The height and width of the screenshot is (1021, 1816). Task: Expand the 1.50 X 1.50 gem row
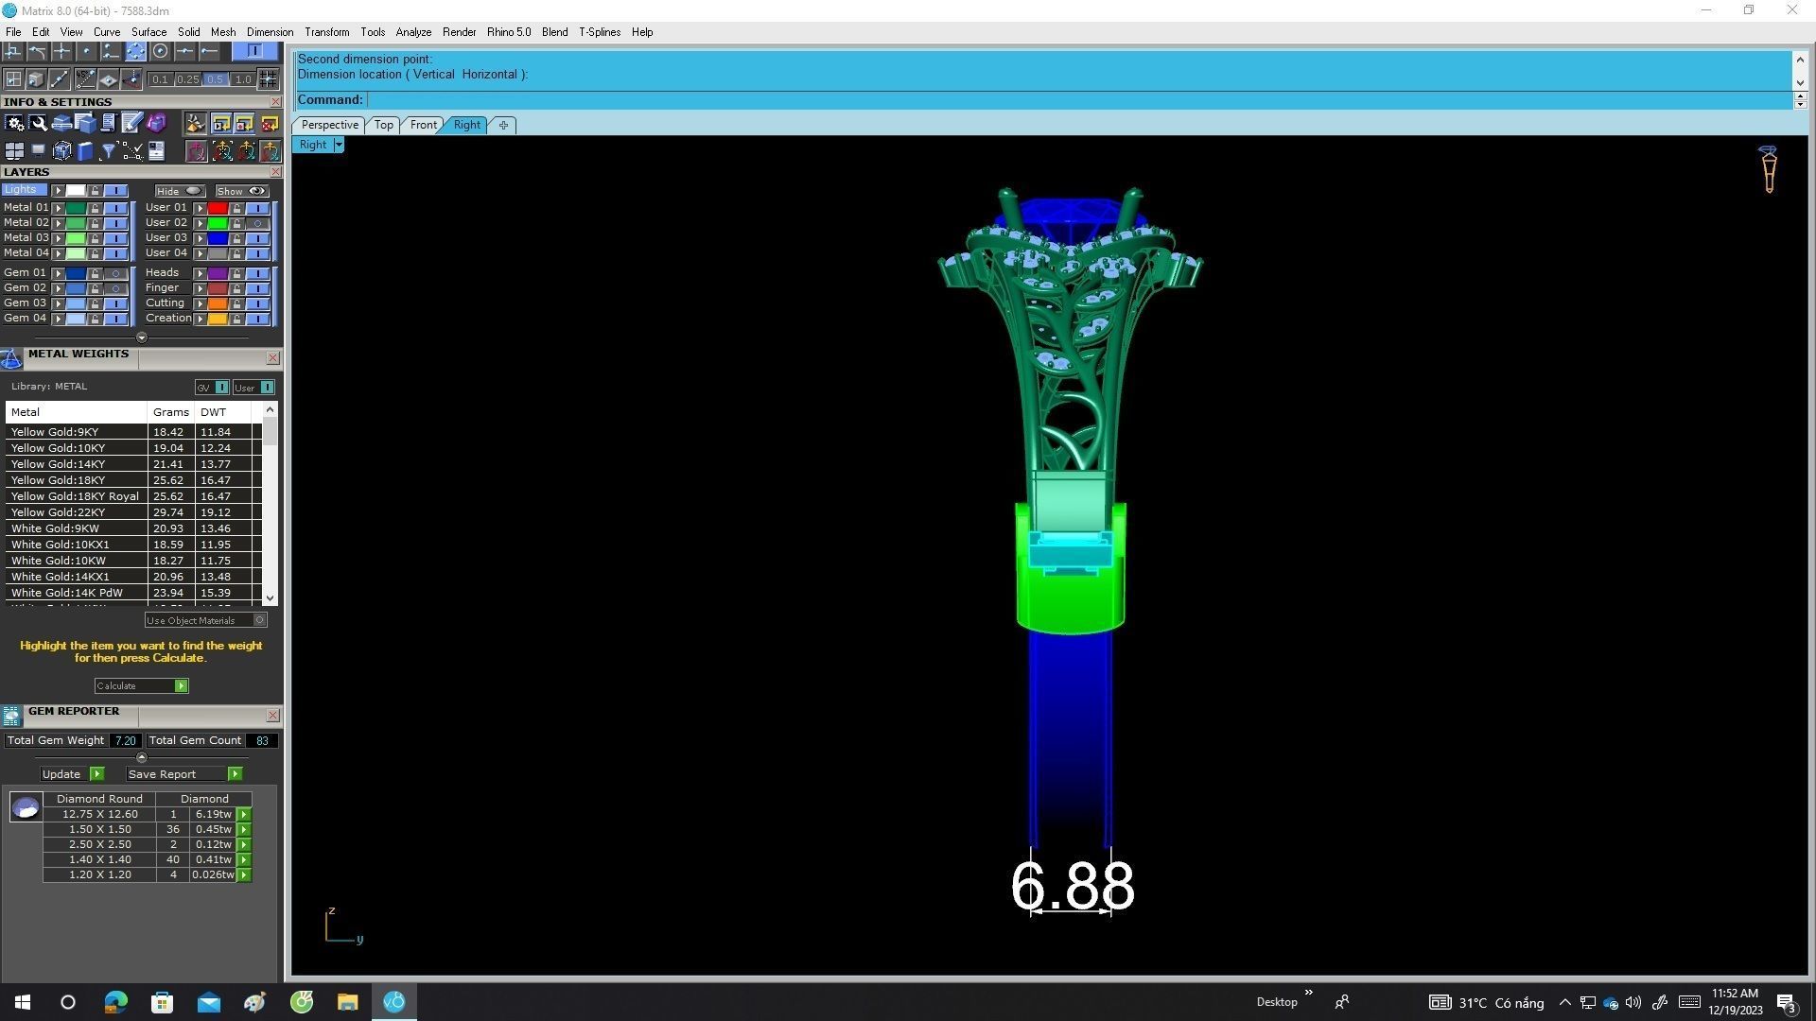244,830
